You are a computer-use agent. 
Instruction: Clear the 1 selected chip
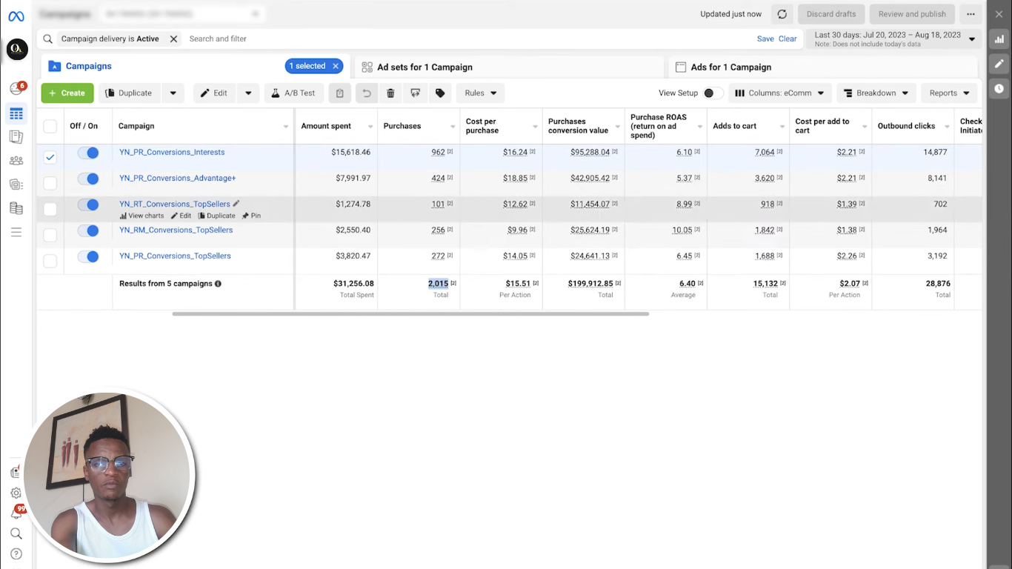[x=336, y=66]
